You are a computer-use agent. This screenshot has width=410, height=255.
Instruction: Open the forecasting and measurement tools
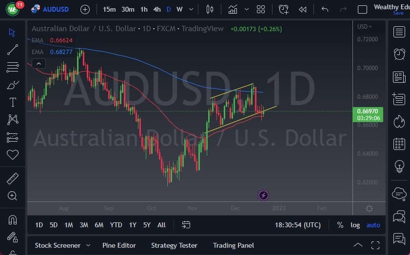tap(13, 137)
